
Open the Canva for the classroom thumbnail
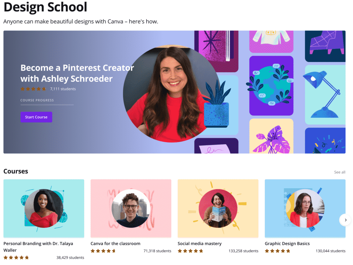tap(131, 208)
